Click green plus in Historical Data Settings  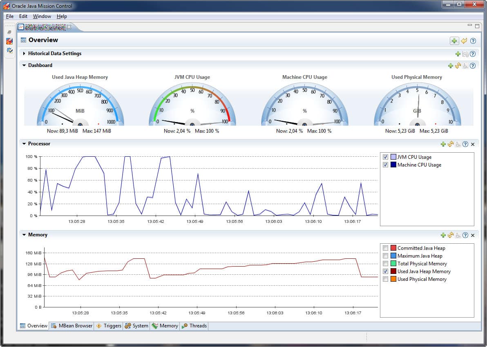tap(458, 54)
